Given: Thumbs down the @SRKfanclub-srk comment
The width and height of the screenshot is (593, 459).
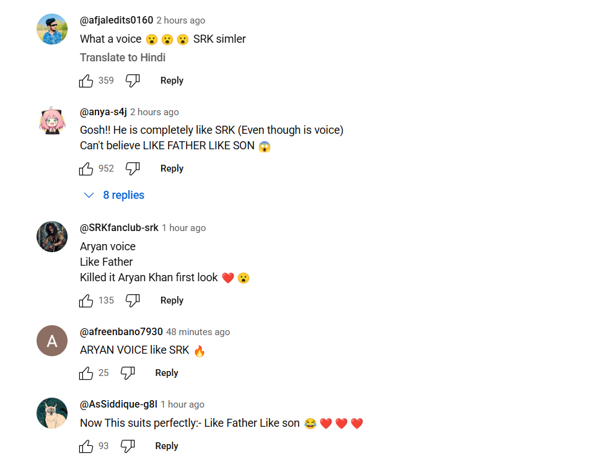Looking at the screenshot, I should [x=133, y=300].
